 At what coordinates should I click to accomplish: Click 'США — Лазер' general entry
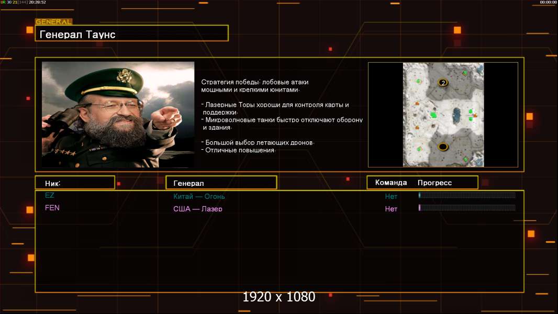(197, 209)
